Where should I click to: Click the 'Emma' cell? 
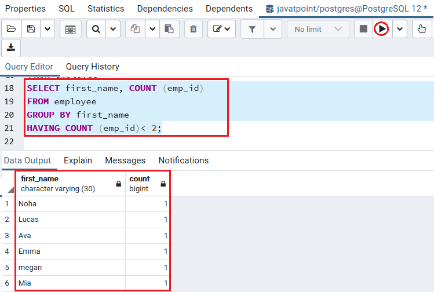71,251
